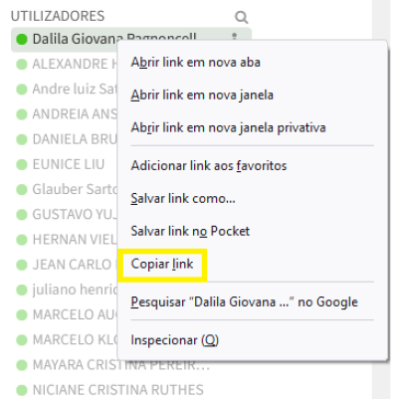This screenshot has height=399, width=398.
Task: Open user NICIANE CRISTINA RUTHES
Action: (117, 390)
